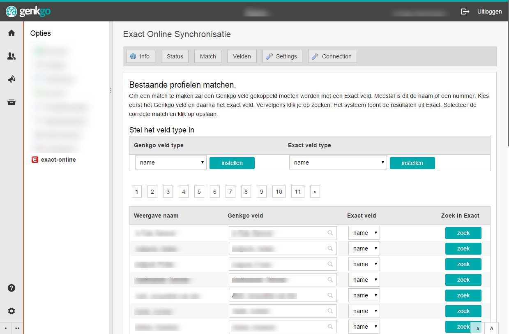Viewport: 509px width, 334px height.
Task: Open the Settings tab
Action: (282, 56)
